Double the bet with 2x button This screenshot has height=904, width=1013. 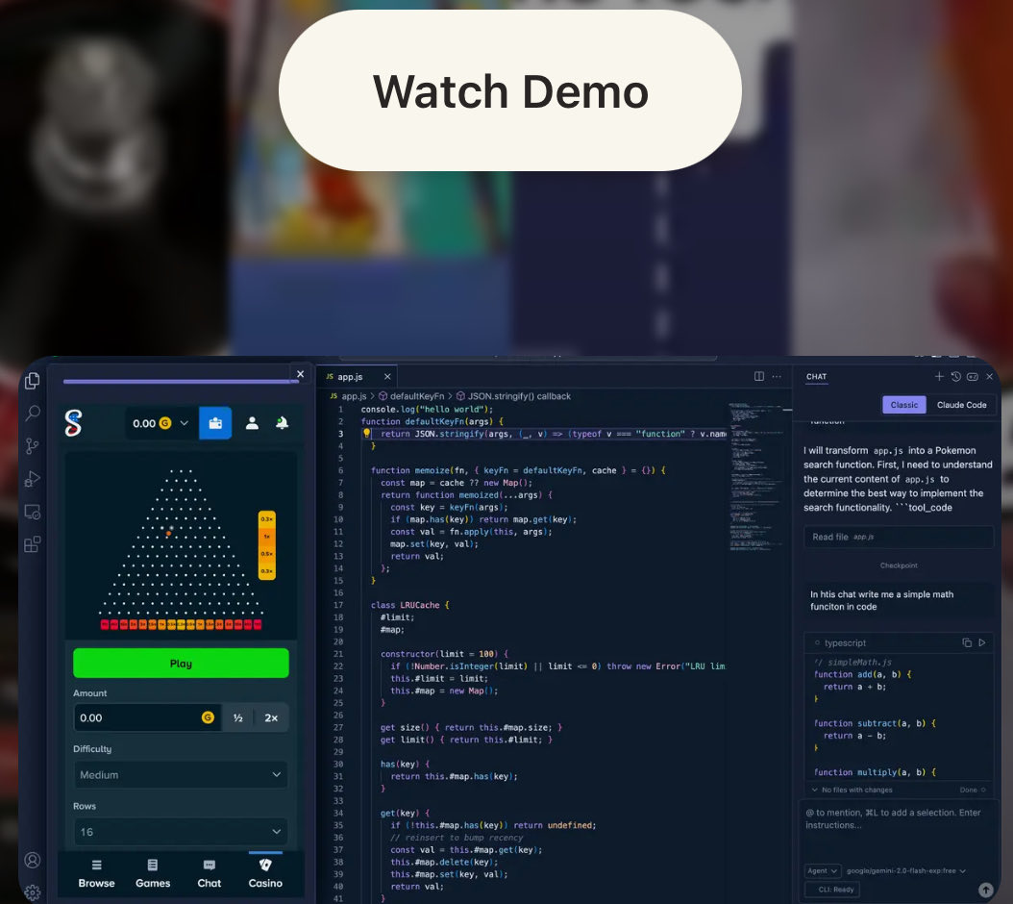tap(271, 717)
